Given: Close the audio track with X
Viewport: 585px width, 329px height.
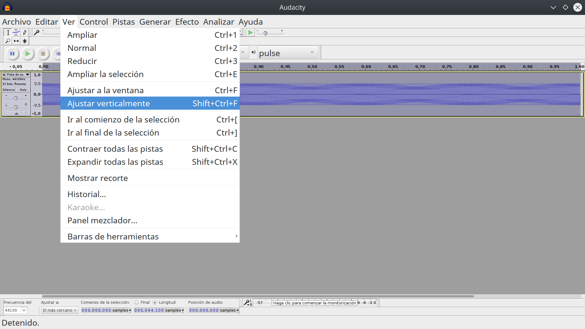Looking at the screenshot, I should 4,75.
